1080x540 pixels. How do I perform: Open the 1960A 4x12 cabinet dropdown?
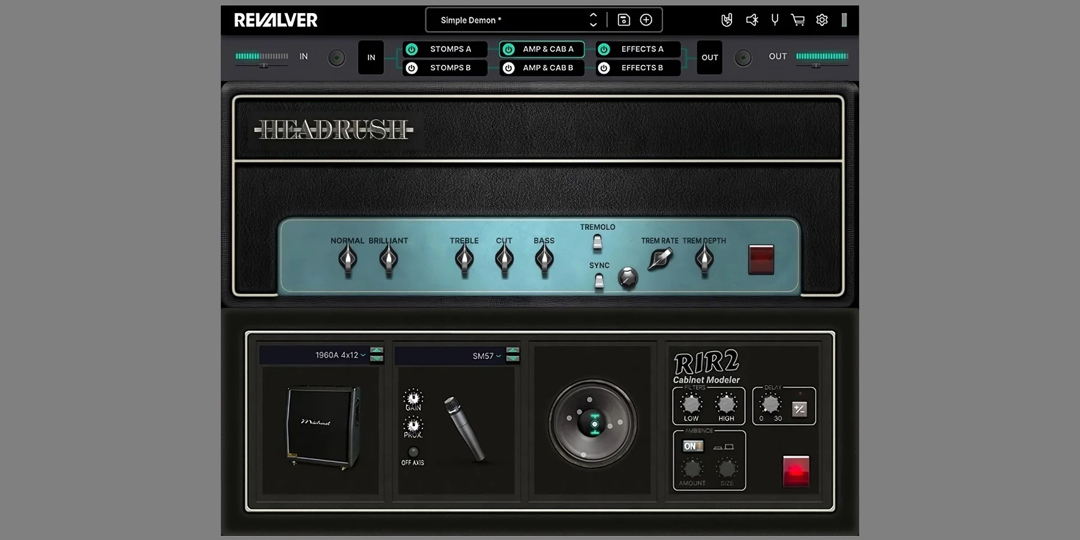tap(340, 355)
